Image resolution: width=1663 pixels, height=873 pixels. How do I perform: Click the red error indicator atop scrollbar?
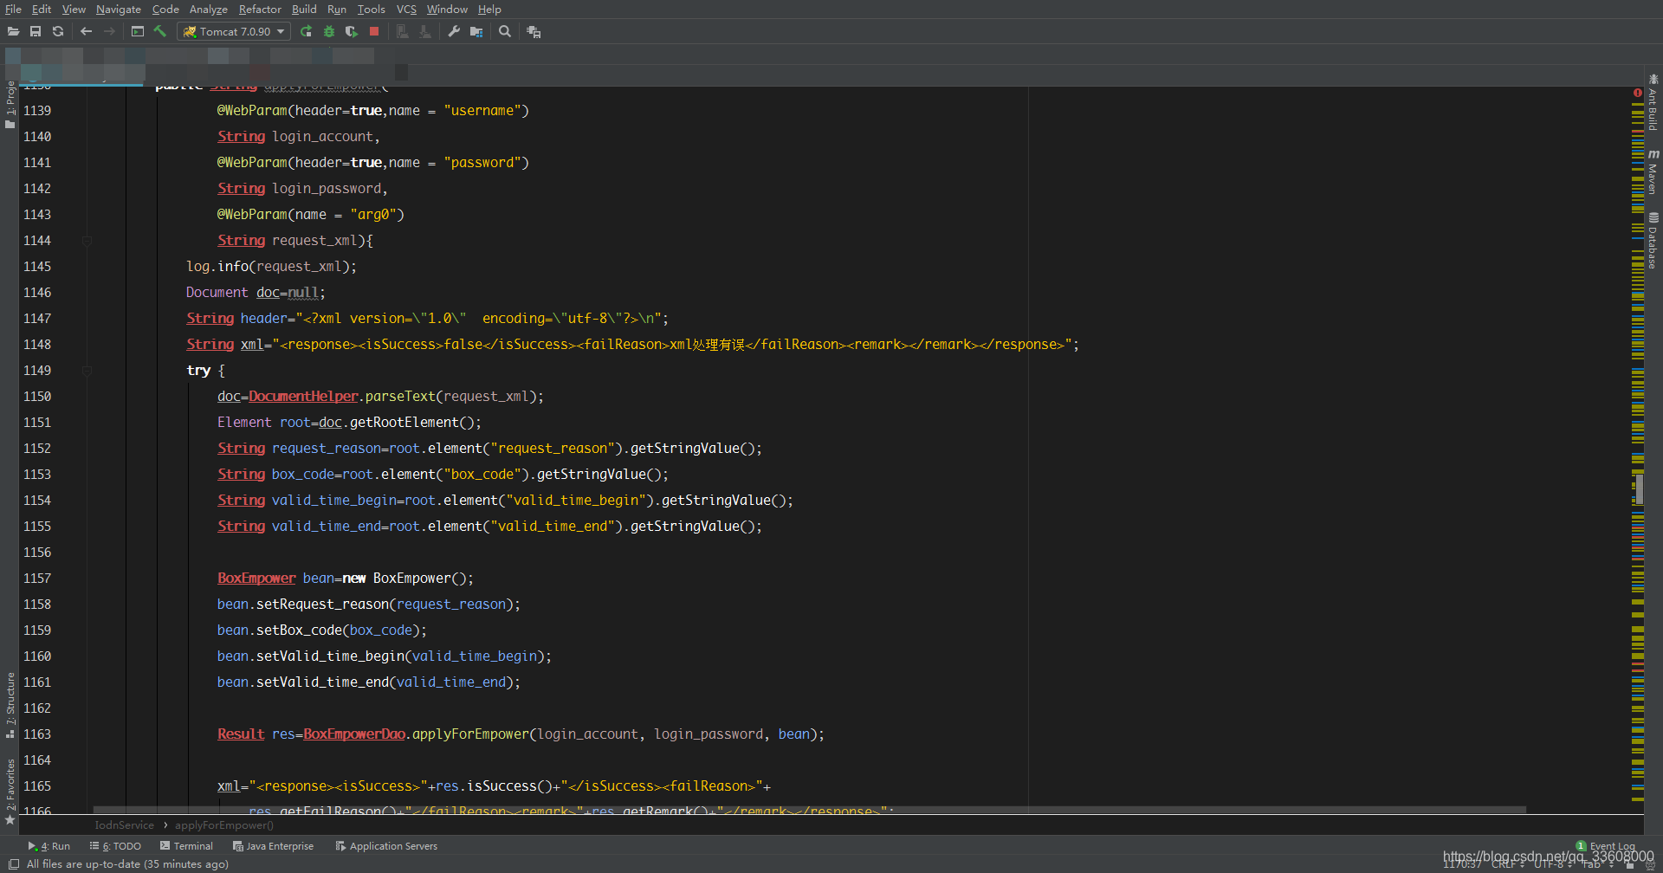(x=1637, y=93)
